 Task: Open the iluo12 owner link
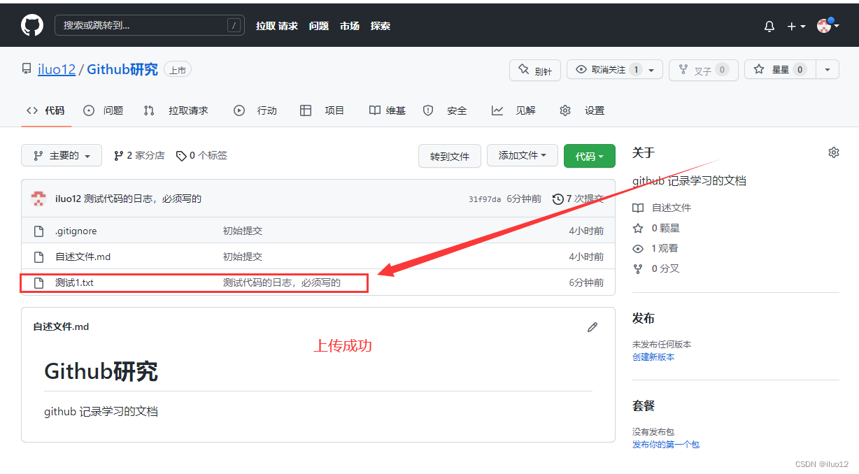(57, 70)
